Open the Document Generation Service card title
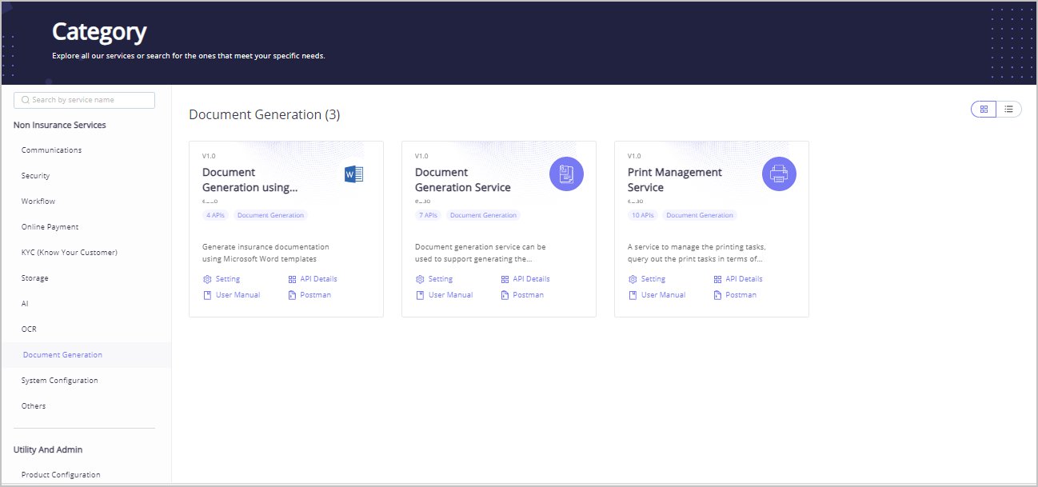 (463, 180)
